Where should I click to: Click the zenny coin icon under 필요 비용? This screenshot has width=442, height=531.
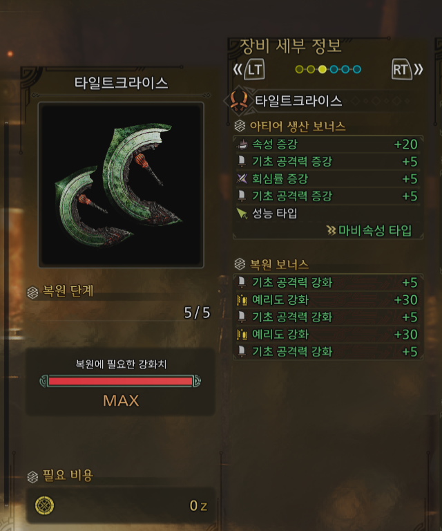point(45,505)
